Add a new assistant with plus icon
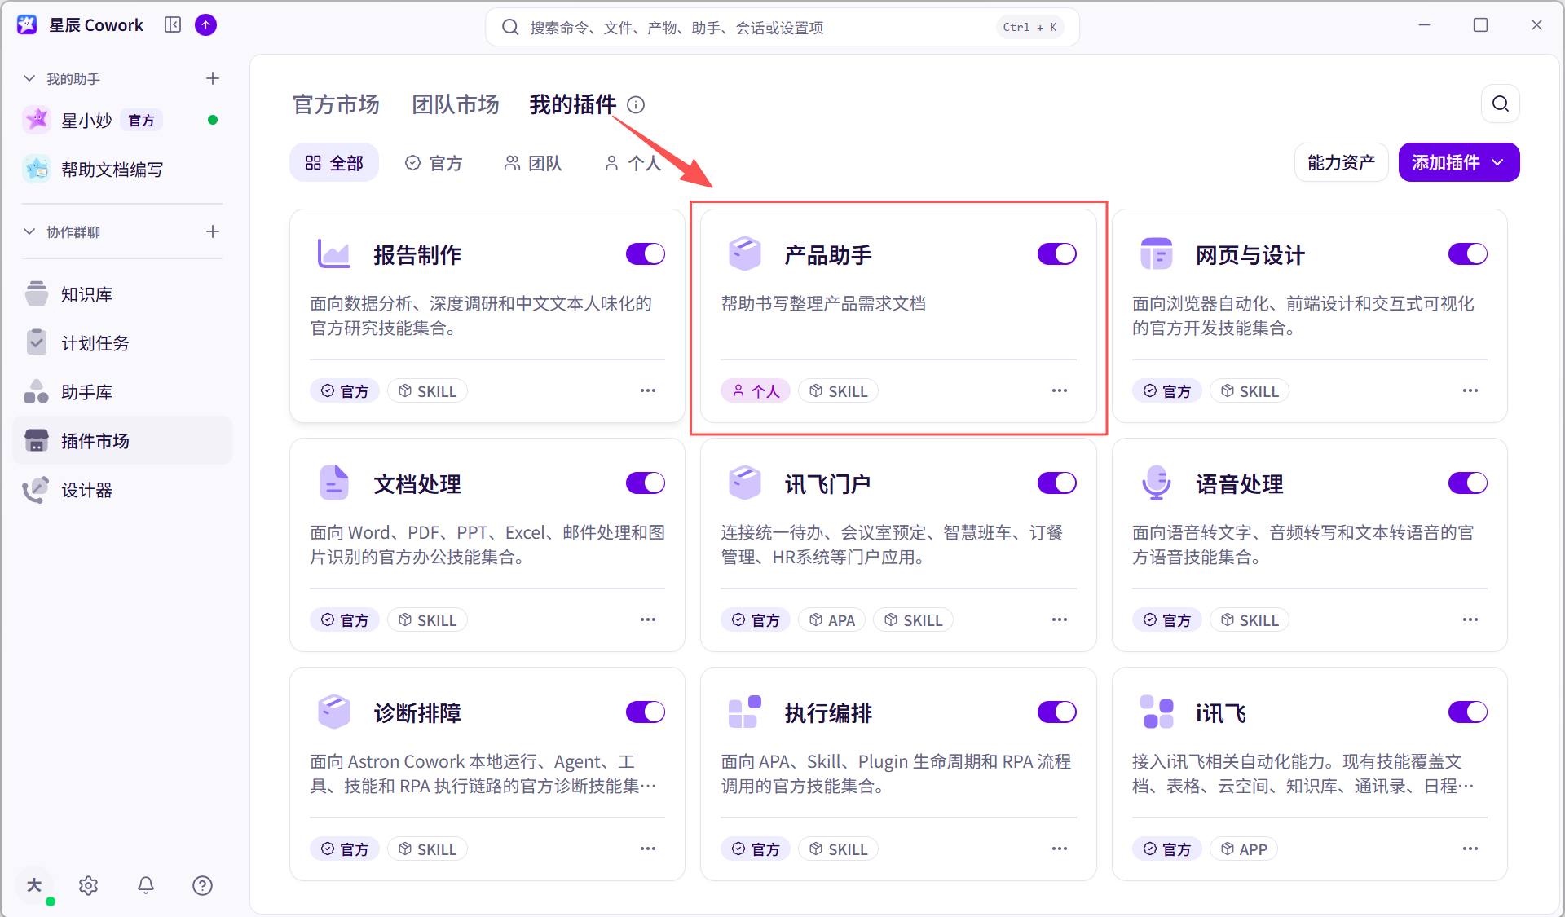 click(x=213, y=78)
